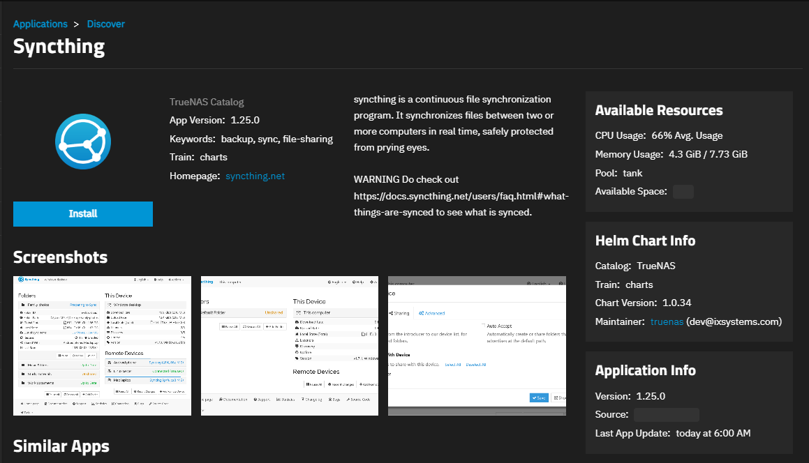
Task: Click the Source placeholder in Application Info
Action: pos(667,415)
